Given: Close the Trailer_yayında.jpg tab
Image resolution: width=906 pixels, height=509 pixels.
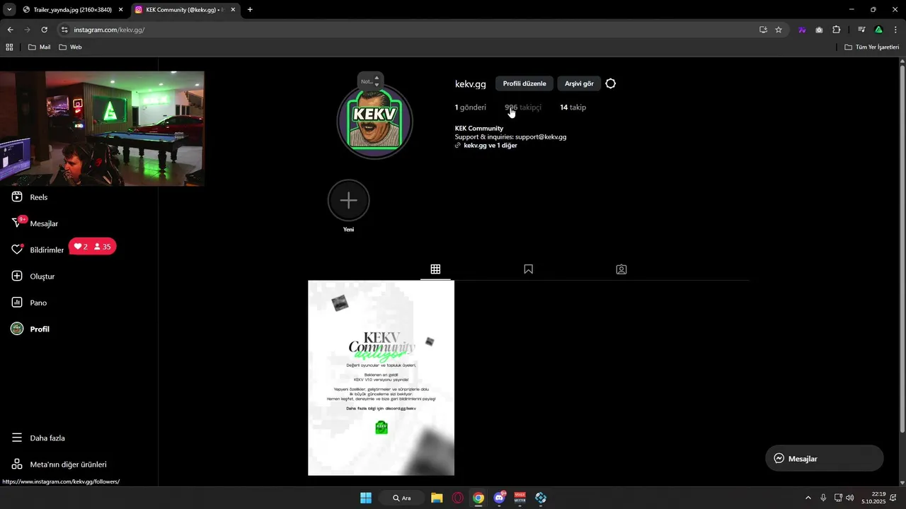Looking at the screenshot, I should [x=120, y=10].
